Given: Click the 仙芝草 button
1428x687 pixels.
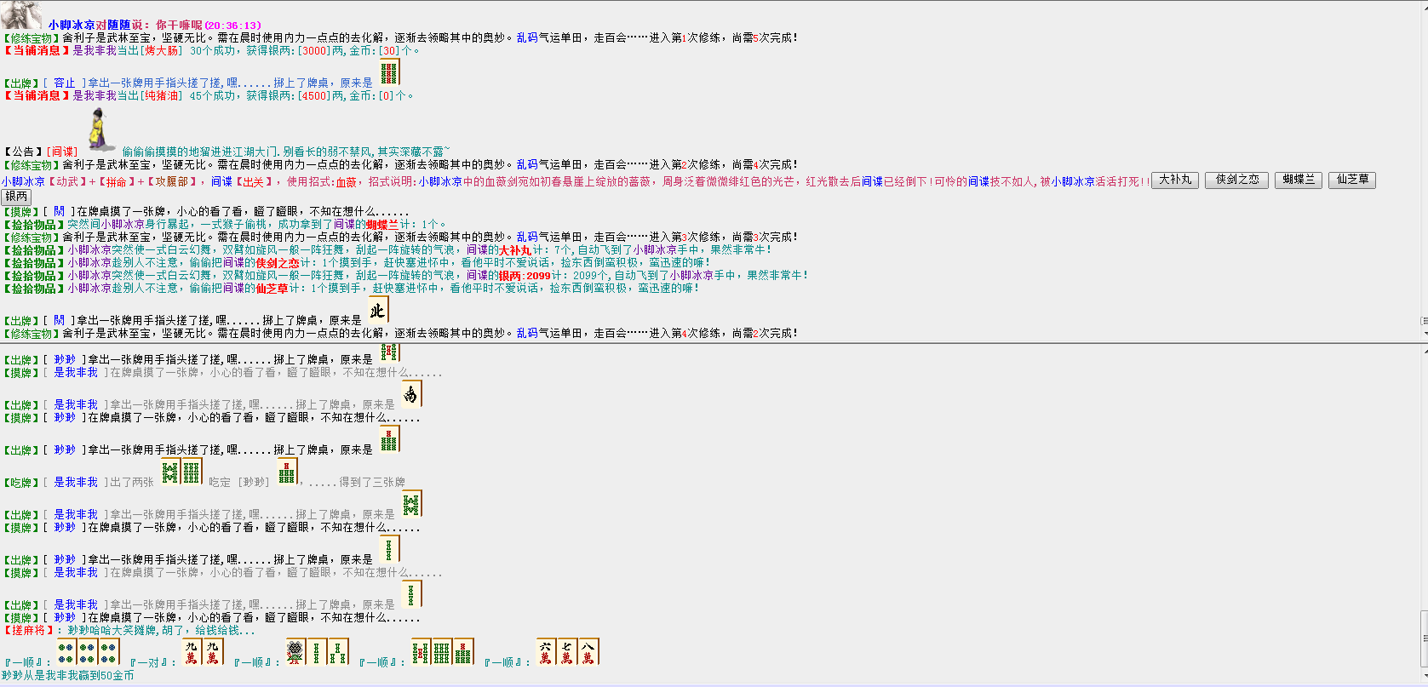Looking at the screenshot, I should click(x=1352, y=180).
